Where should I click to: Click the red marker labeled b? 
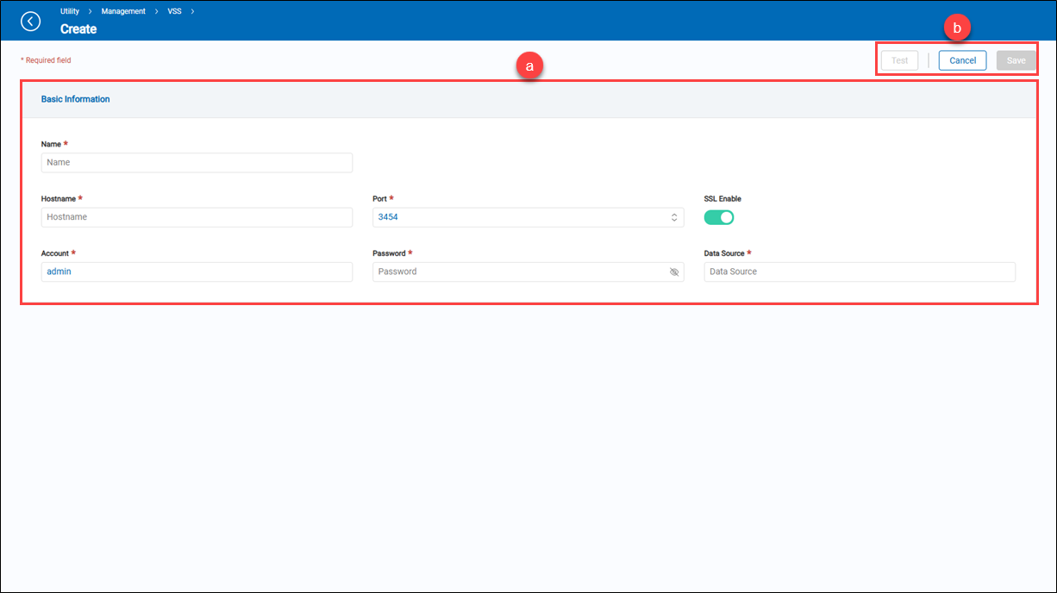coord(957,28)
